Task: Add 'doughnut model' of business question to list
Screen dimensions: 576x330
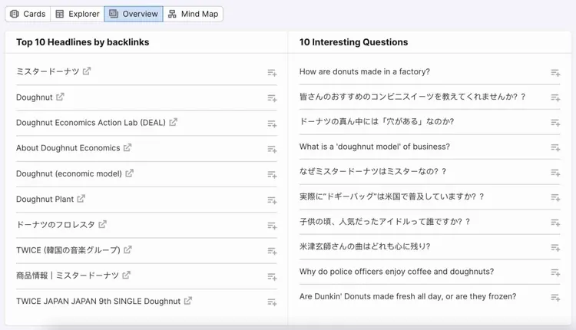Action: tap(555, 147)
